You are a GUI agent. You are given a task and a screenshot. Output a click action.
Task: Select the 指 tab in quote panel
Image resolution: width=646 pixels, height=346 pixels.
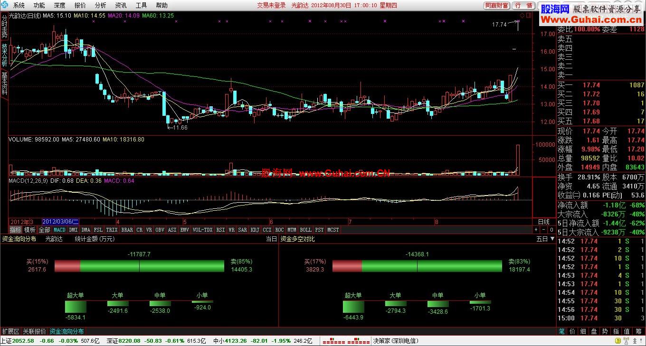click(x=616, y=331)
